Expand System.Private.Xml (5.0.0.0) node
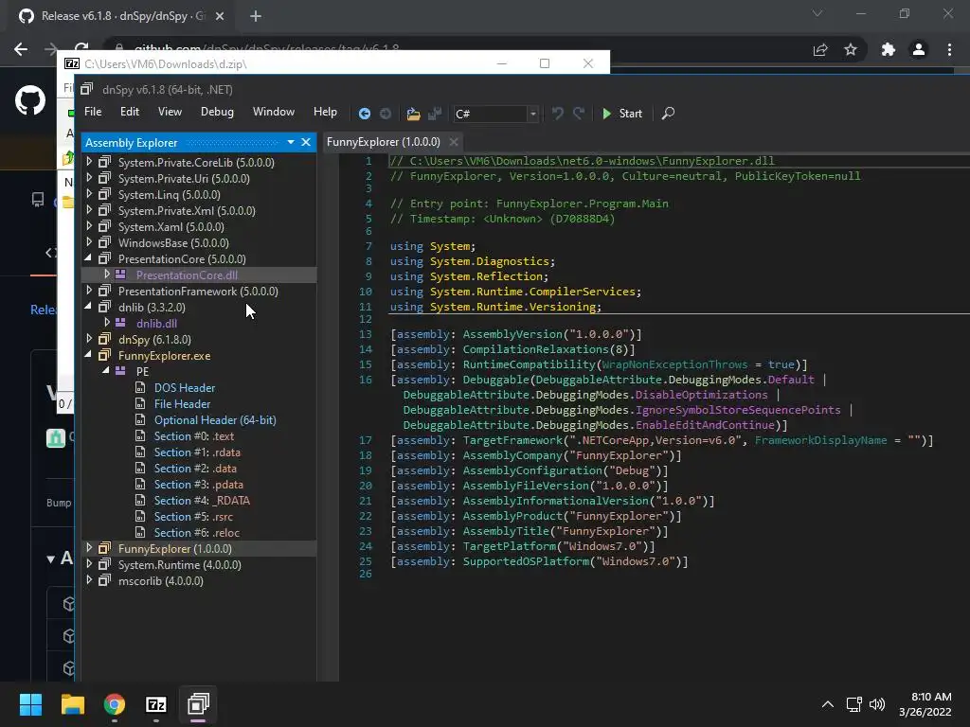Viewport: 970px width, 727px height. pos(89,210)
